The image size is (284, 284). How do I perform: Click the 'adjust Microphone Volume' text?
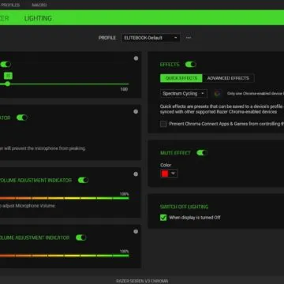pyautogui.click(x=28, y=206)
